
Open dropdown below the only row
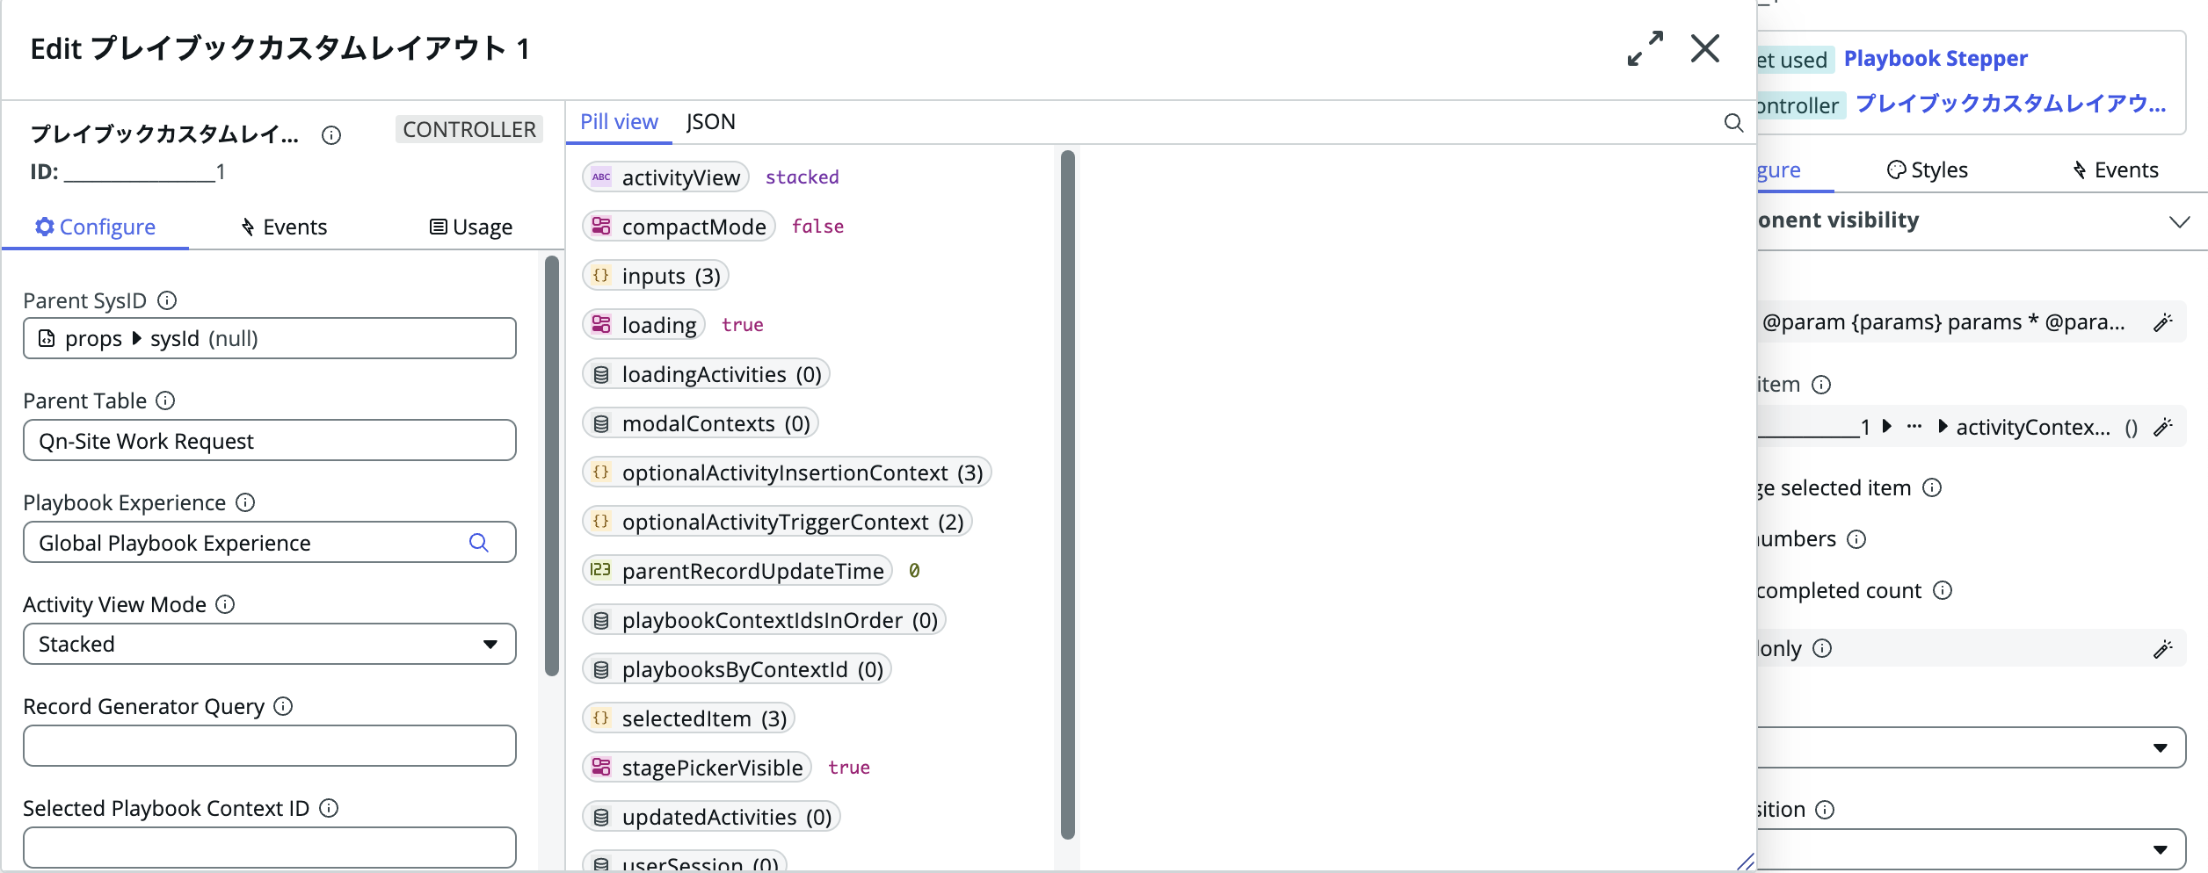point(1972,747)
